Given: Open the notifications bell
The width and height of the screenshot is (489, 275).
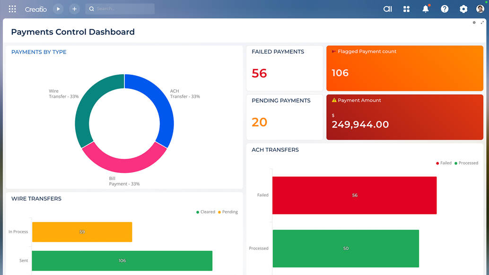Looking at the screenshot, I should pos(426,9).
